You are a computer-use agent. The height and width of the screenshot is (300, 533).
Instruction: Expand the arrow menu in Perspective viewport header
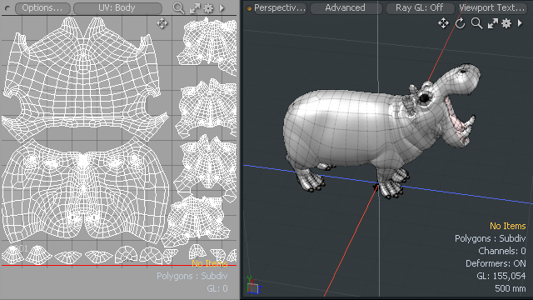coord(520,23)
